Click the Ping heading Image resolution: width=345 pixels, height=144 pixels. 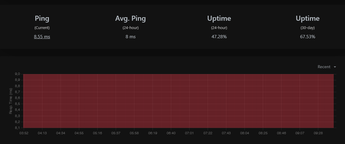coord(42,18)
